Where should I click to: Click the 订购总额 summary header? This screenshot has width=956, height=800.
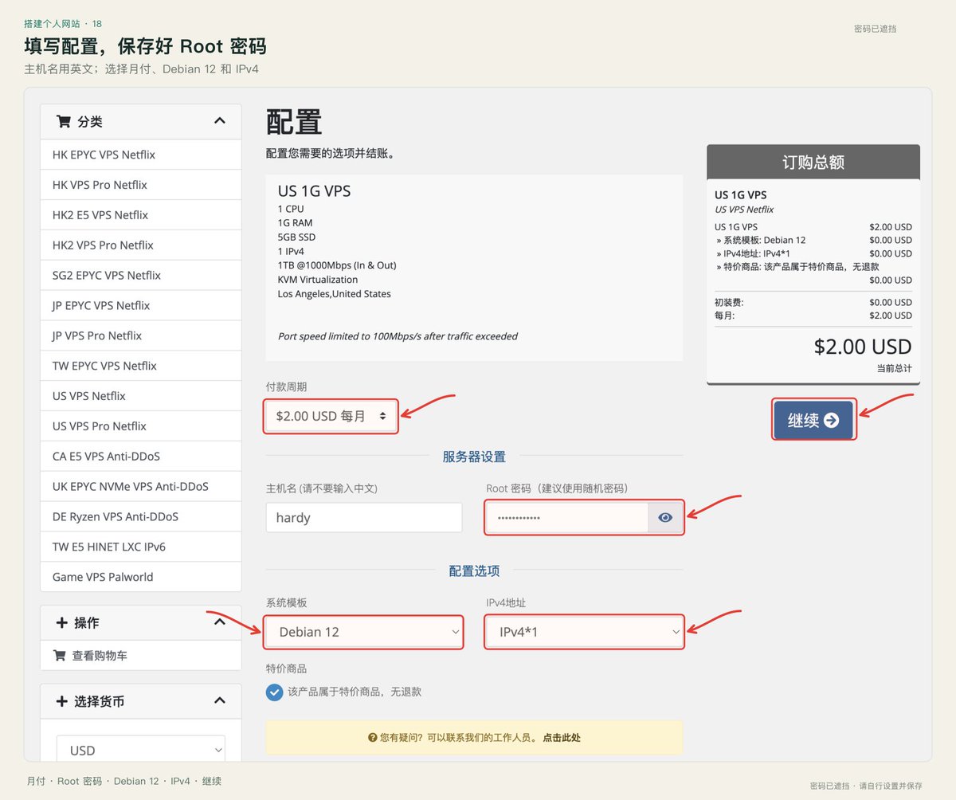pyautogui.click(x=813, y=162)
